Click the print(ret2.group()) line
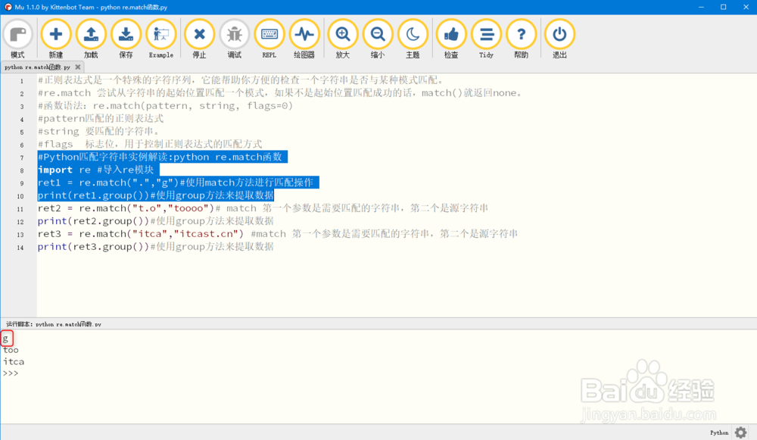The image size is (757, 440). pyautogui.click(x=155, y=220)
